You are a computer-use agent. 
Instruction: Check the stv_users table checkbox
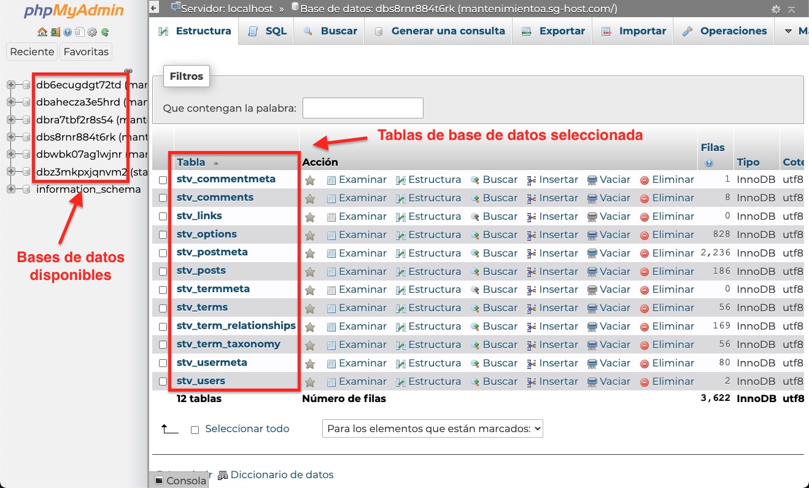[x=163, y=381]
